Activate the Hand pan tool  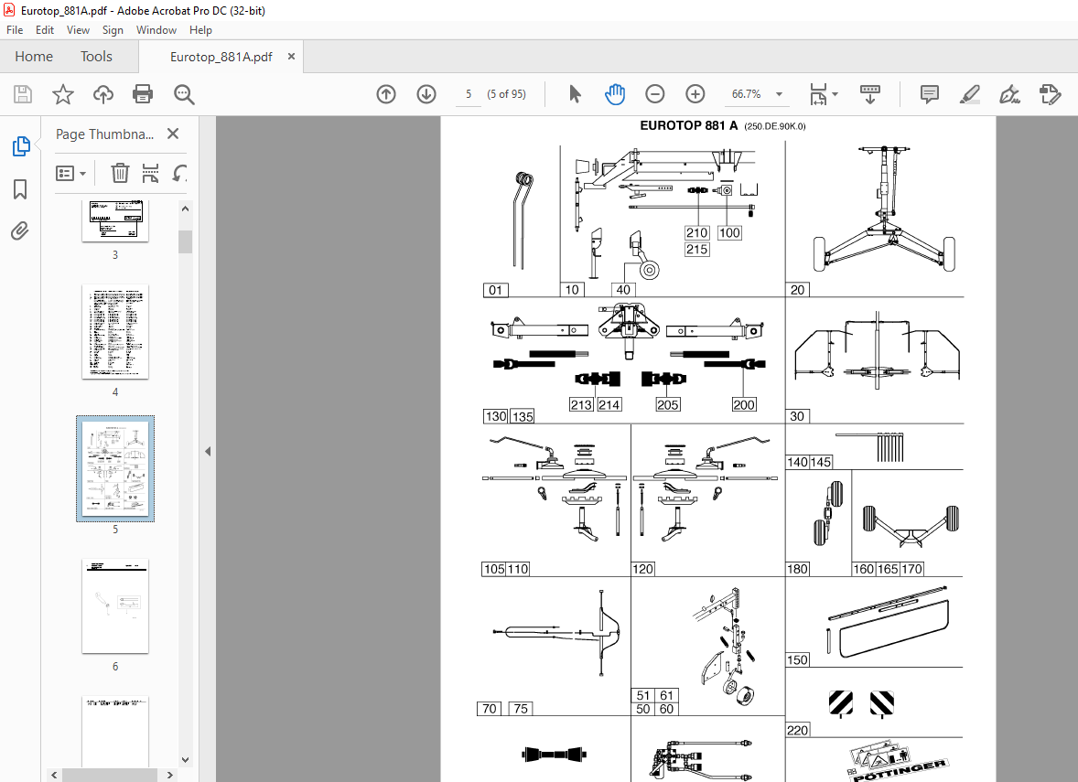(615, 94)
